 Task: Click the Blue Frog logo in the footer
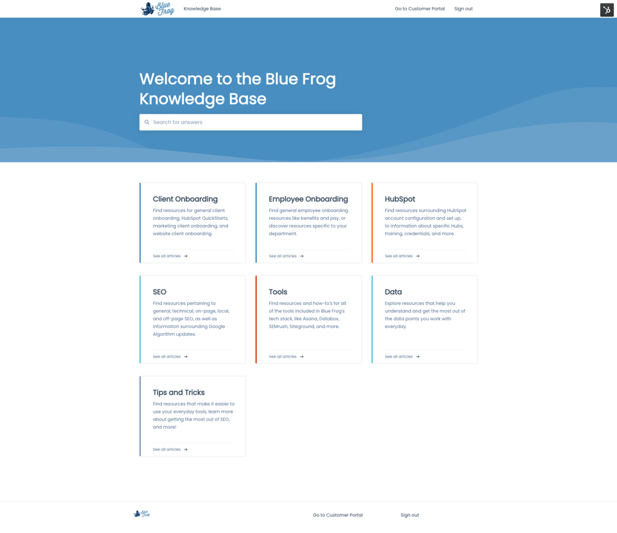point(141,514)
